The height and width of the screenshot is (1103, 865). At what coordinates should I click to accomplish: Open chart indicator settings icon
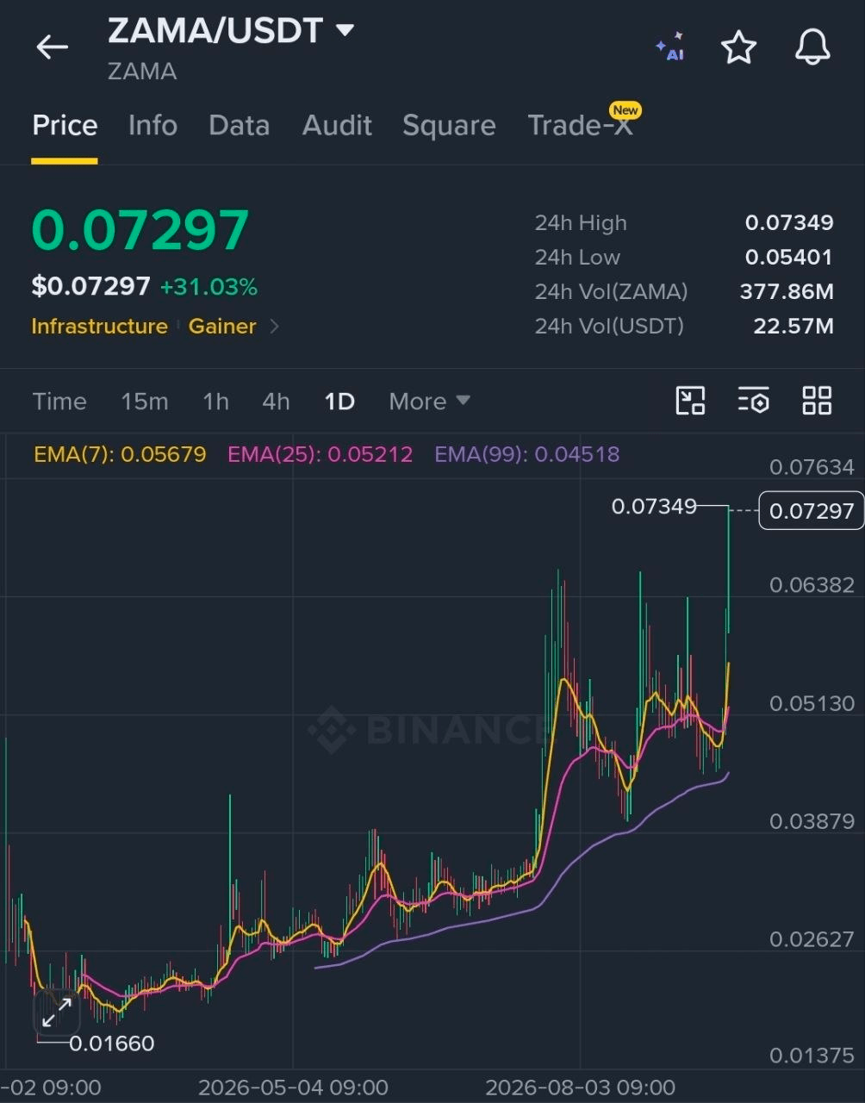click(753, 401)
